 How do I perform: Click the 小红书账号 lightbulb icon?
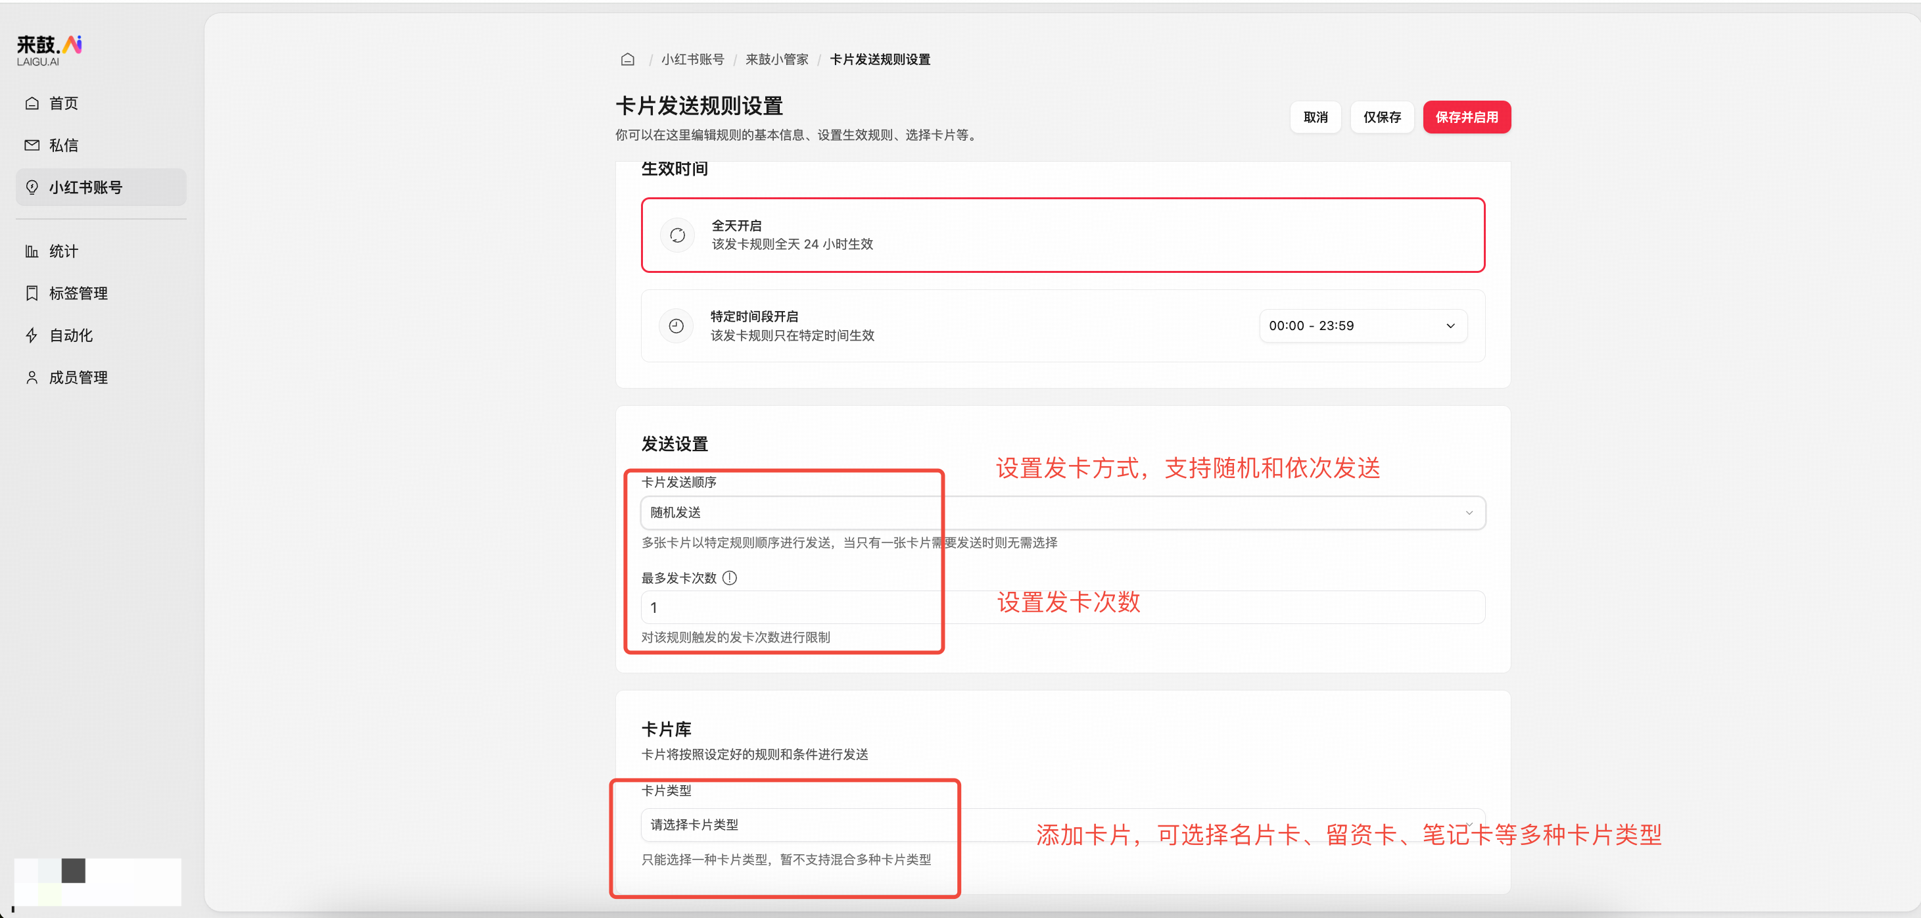pyautogui.click(x=32, y=187)
